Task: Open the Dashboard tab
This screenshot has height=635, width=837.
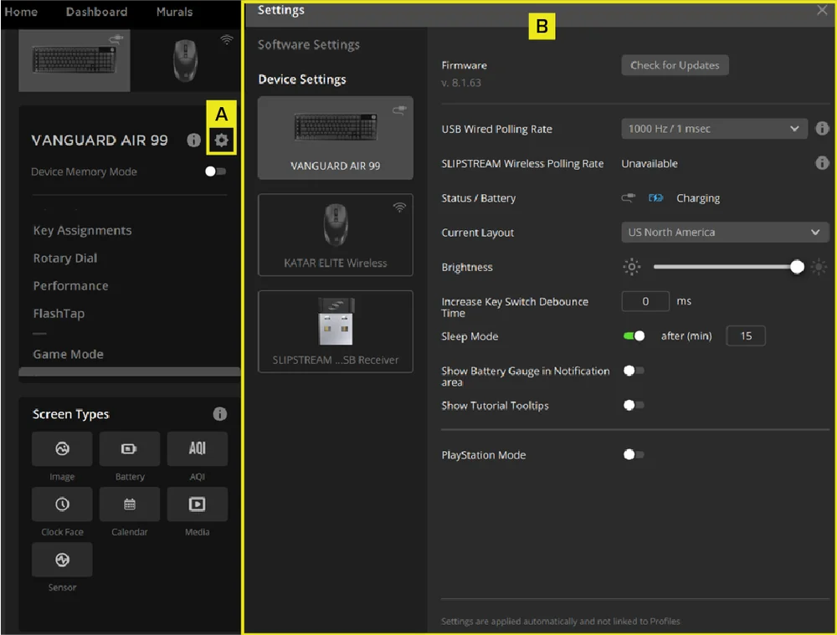Action: (x=96, y=12)
